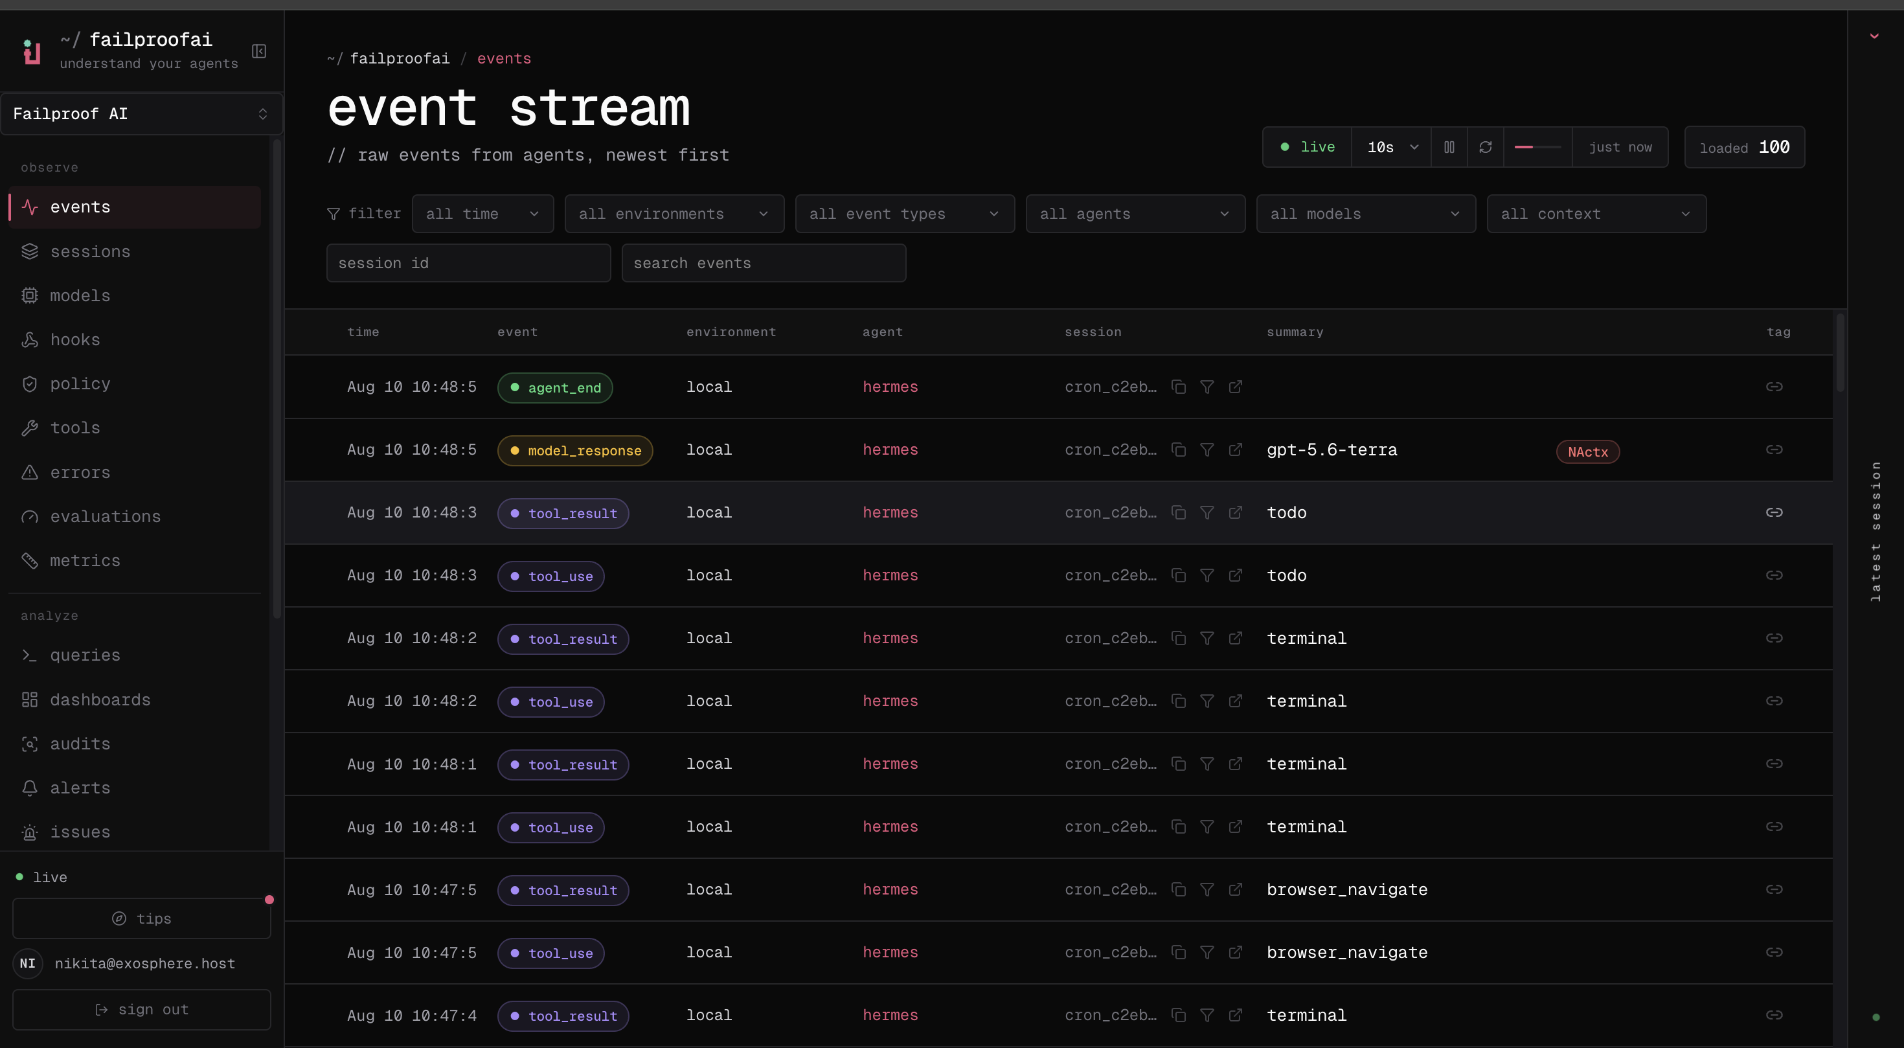This screenshot has height=1048, width=1904.
Task: Click events breadcrumb link
Action: (x=503, y=58)
